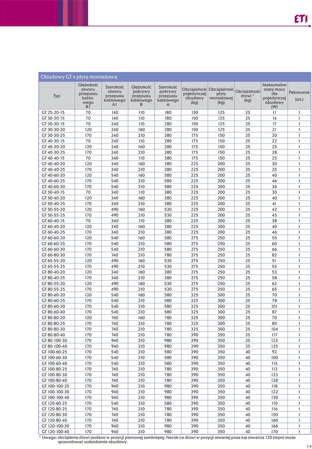Select row label 'GT 120-100-40'

pos(55,431)
